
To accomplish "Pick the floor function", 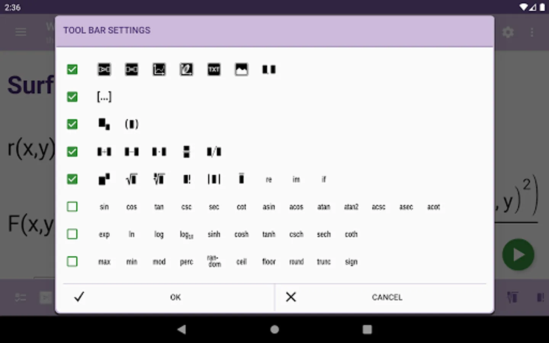I will pyautogui.click(x=269, y=261).
